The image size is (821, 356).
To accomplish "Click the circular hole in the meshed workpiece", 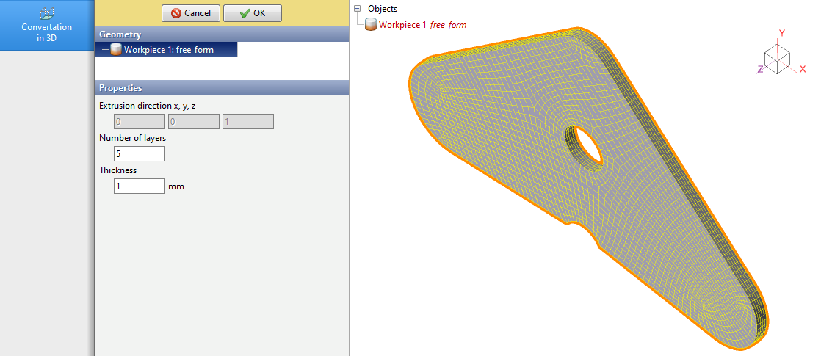I will tap(587, 145).
